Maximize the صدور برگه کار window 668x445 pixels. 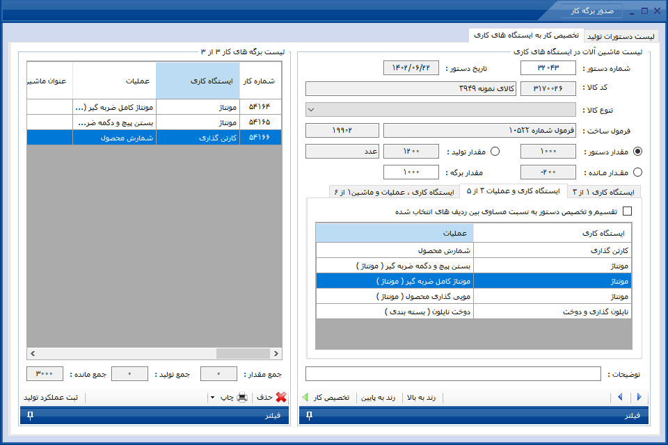(644, 11)
